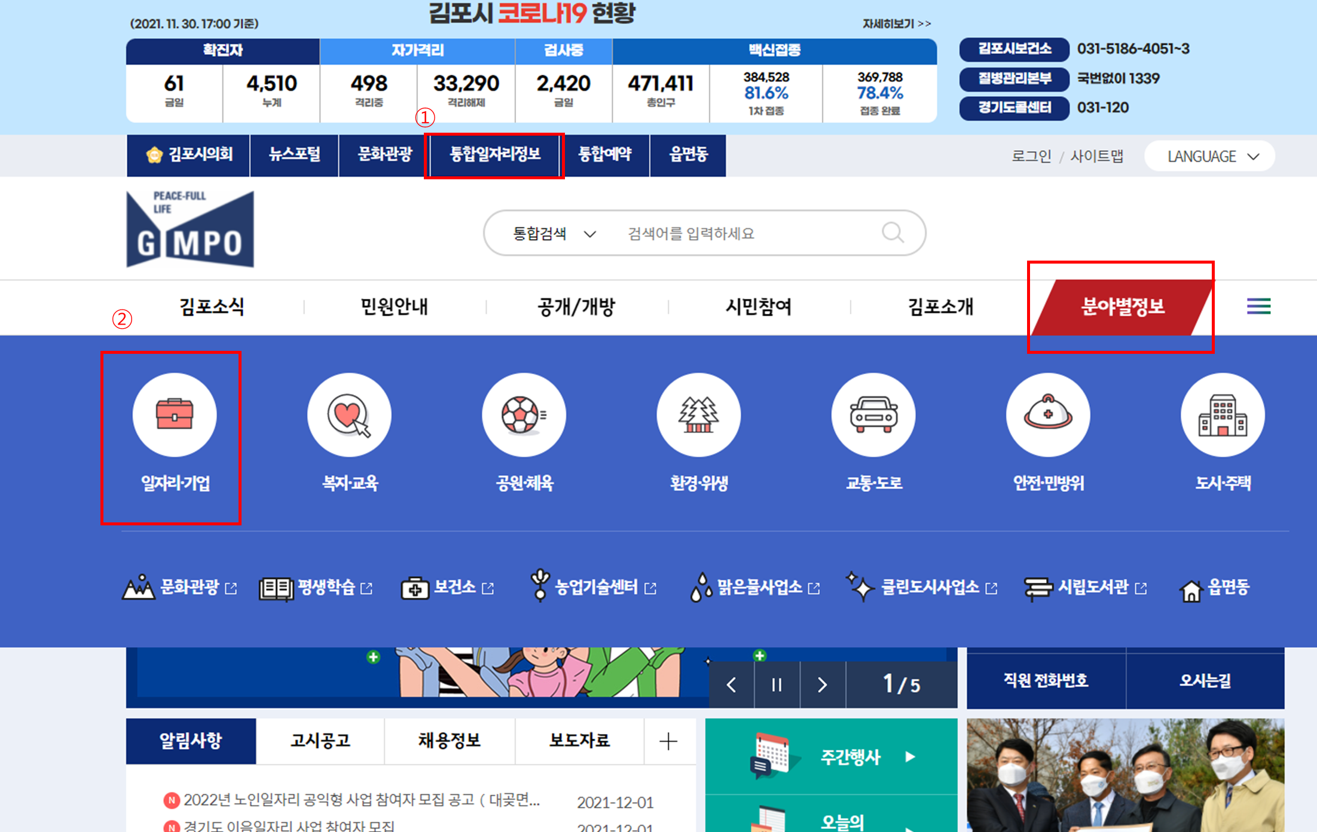Click the 통합일자리정보 top link
Image resolution: width=1317 pixels, height=832 pixels.
point(495,155)
